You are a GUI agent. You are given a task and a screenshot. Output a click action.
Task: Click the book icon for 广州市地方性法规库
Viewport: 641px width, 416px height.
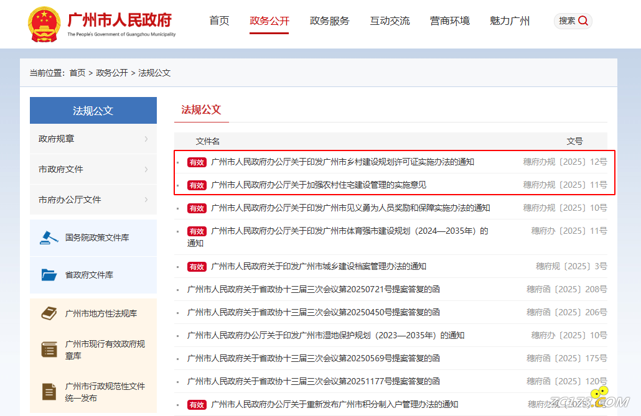(49, 313)
